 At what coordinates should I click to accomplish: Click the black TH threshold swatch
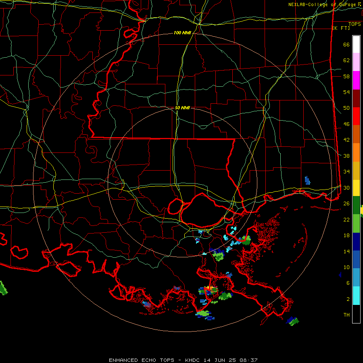tap(356, 314)
